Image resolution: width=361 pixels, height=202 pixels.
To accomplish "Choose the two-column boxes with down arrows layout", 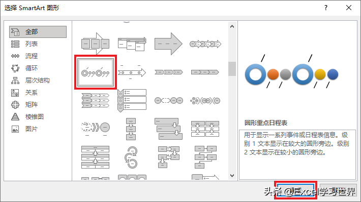I will click(205, 129).
